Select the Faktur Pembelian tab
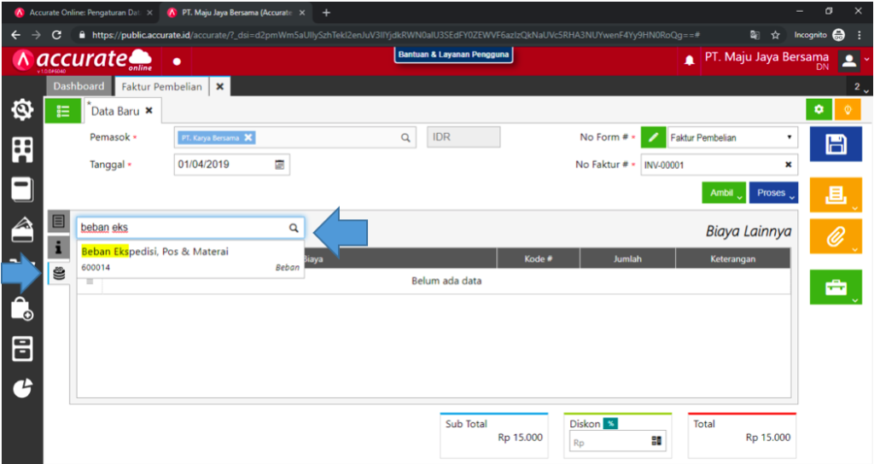Screen dimensions: 874x464 pos(161,86)
